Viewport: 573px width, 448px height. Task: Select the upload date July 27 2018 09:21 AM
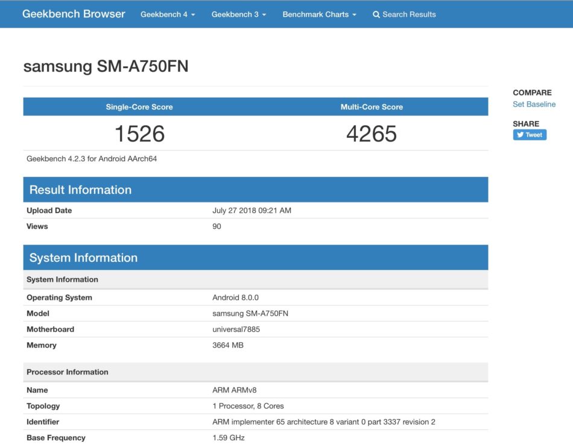(252, 211)
